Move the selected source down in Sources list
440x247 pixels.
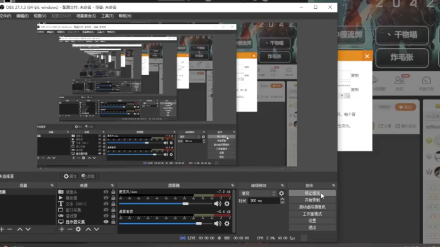tap(97, 229)
